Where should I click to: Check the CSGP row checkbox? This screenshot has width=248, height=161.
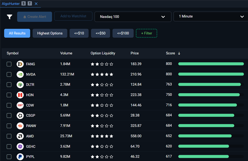[9, 115]
